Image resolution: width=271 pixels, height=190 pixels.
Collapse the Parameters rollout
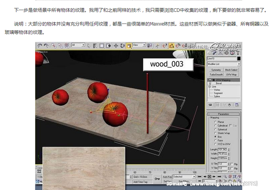(x=223, y=114)
